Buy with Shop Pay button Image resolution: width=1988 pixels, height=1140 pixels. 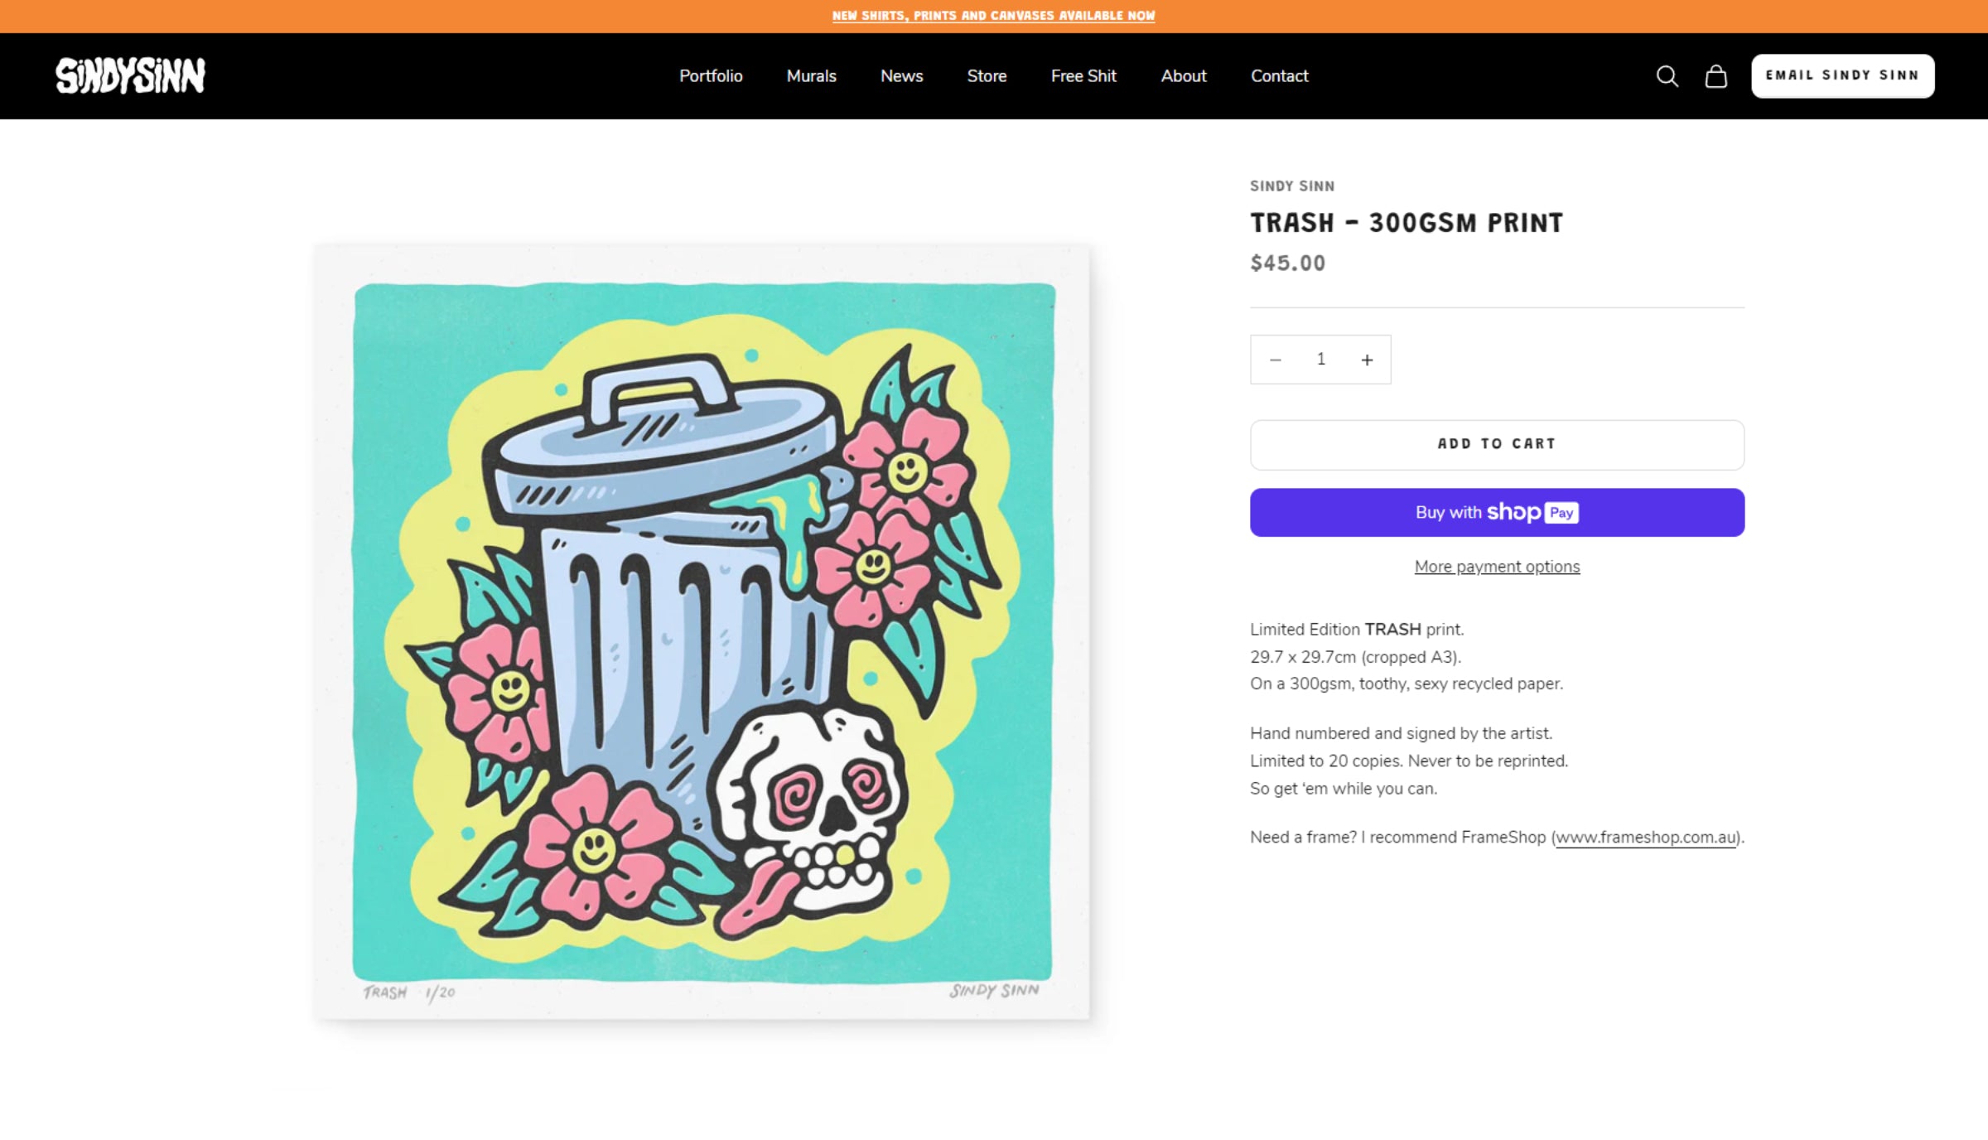[x=1497, y=512]
